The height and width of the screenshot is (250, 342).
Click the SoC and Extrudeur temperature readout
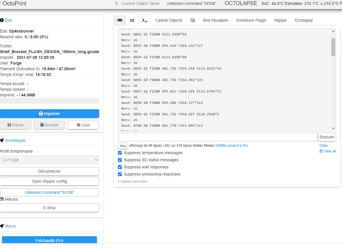point(302,3)
